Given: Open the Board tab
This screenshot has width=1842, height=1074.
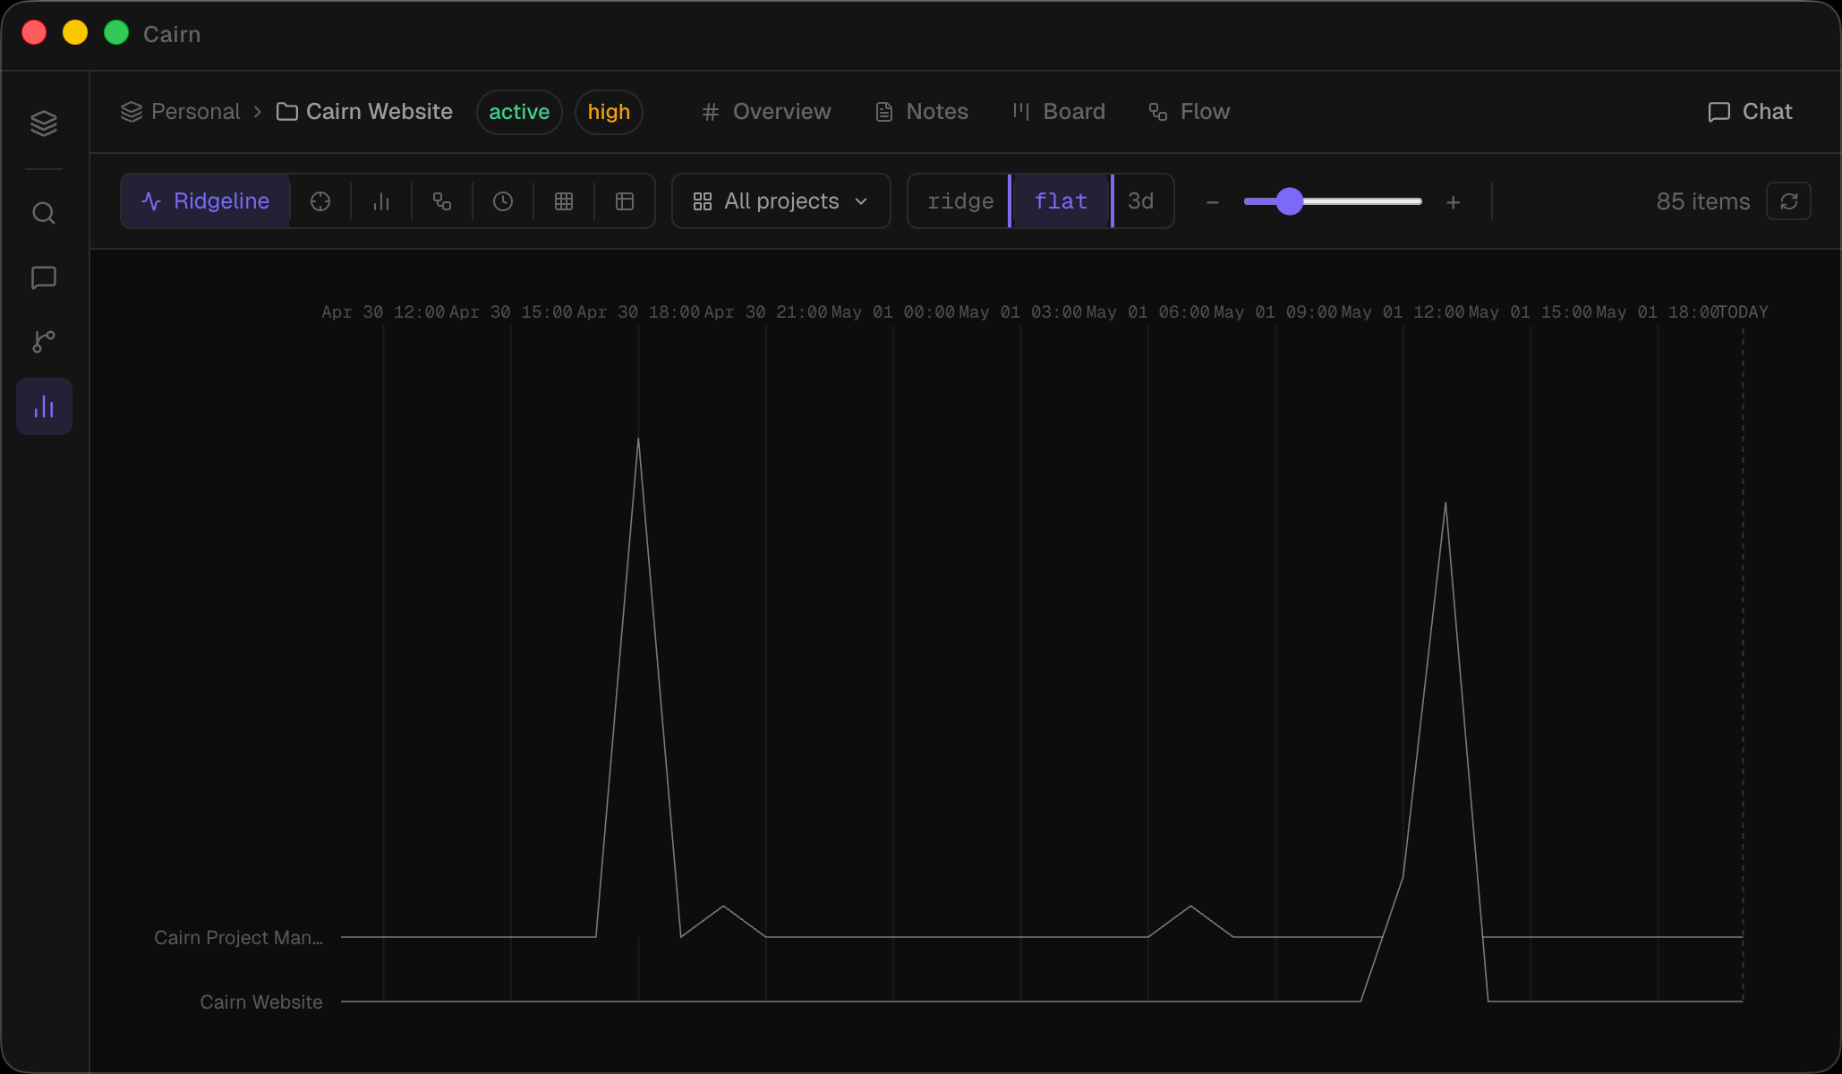Looking at the screenshot, I should click(x=1059, y=112).
